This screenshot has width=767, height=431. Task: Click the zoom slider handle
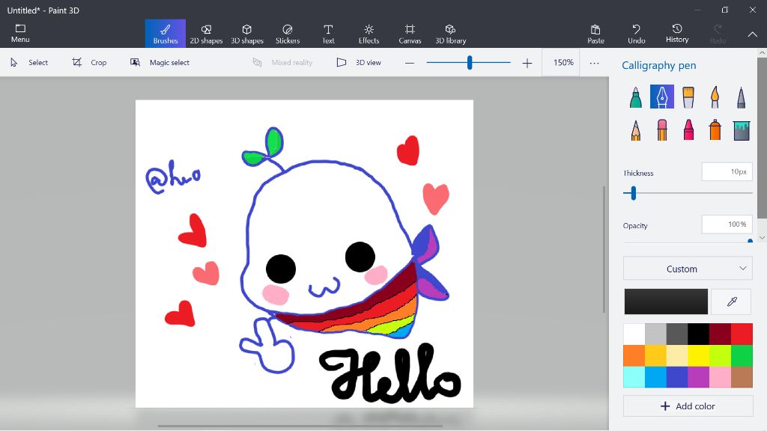click(470, 63)
